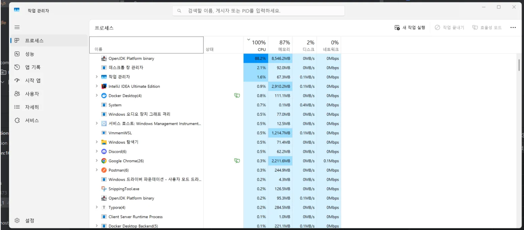The image size is (524, 230).
Task: Click the Windows 오디오 장치 그래프 격리 icon
Action: pos(104,114)
